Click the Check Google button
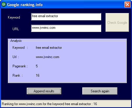132x108 pixels. pyautogui.click(x=117, y=22)
